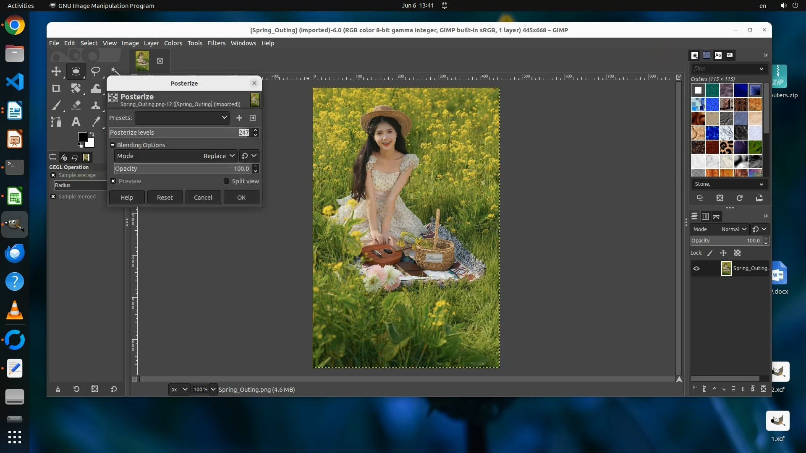Image resolution: width=806 pixels, height=453 pixels.
Task: Click the Reset button in Posterize
Action: (x=165, y=198)
